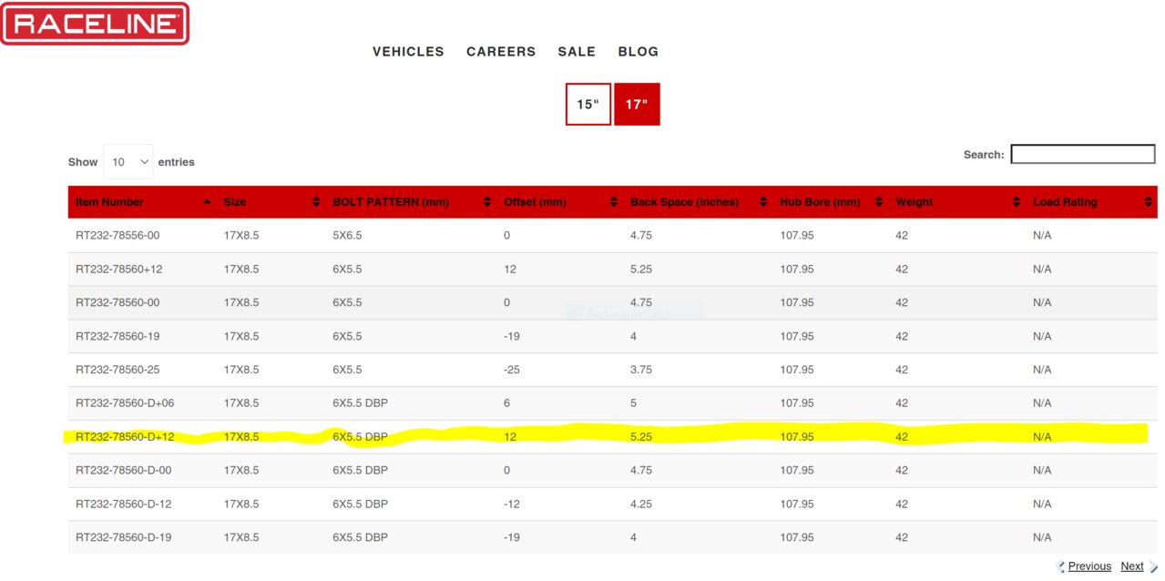Open the Vehicles menu

click(x=408, y=52)
